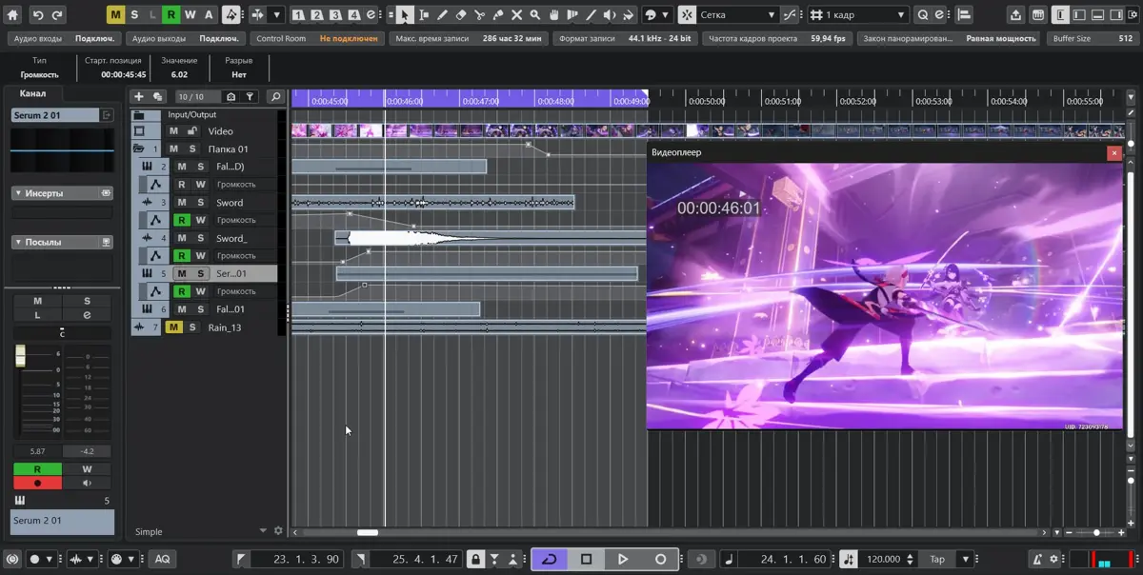
Task: Select workspace preset 1
Action: pos(298,15)
